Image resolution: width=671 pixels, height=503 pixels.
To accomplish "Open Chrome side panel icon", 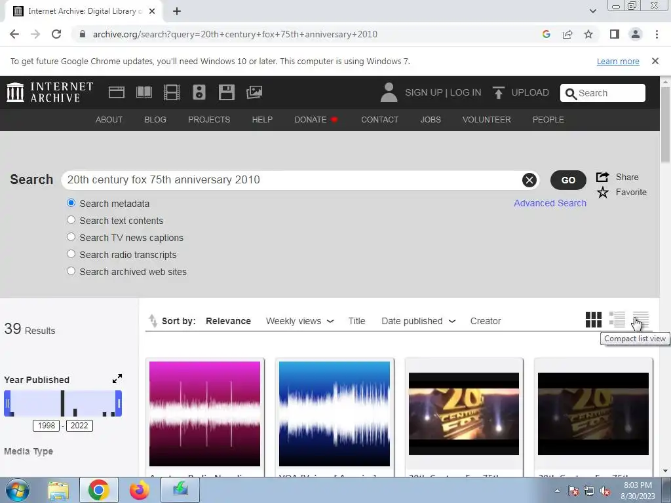I will [x=615, y=34].
